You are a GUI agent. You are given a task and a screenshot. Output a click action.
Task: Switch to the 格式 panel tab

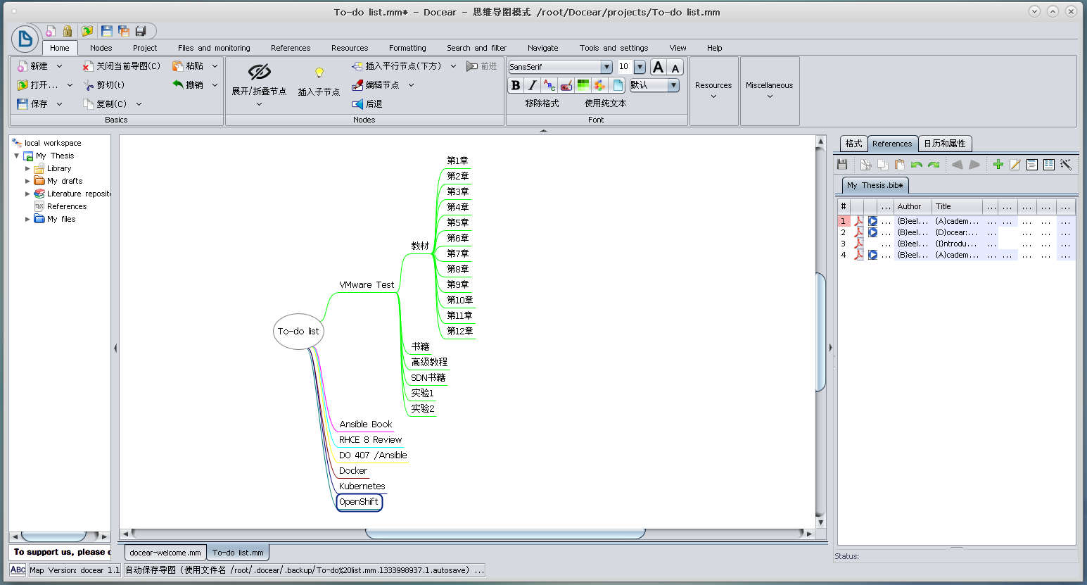(853, 144)
